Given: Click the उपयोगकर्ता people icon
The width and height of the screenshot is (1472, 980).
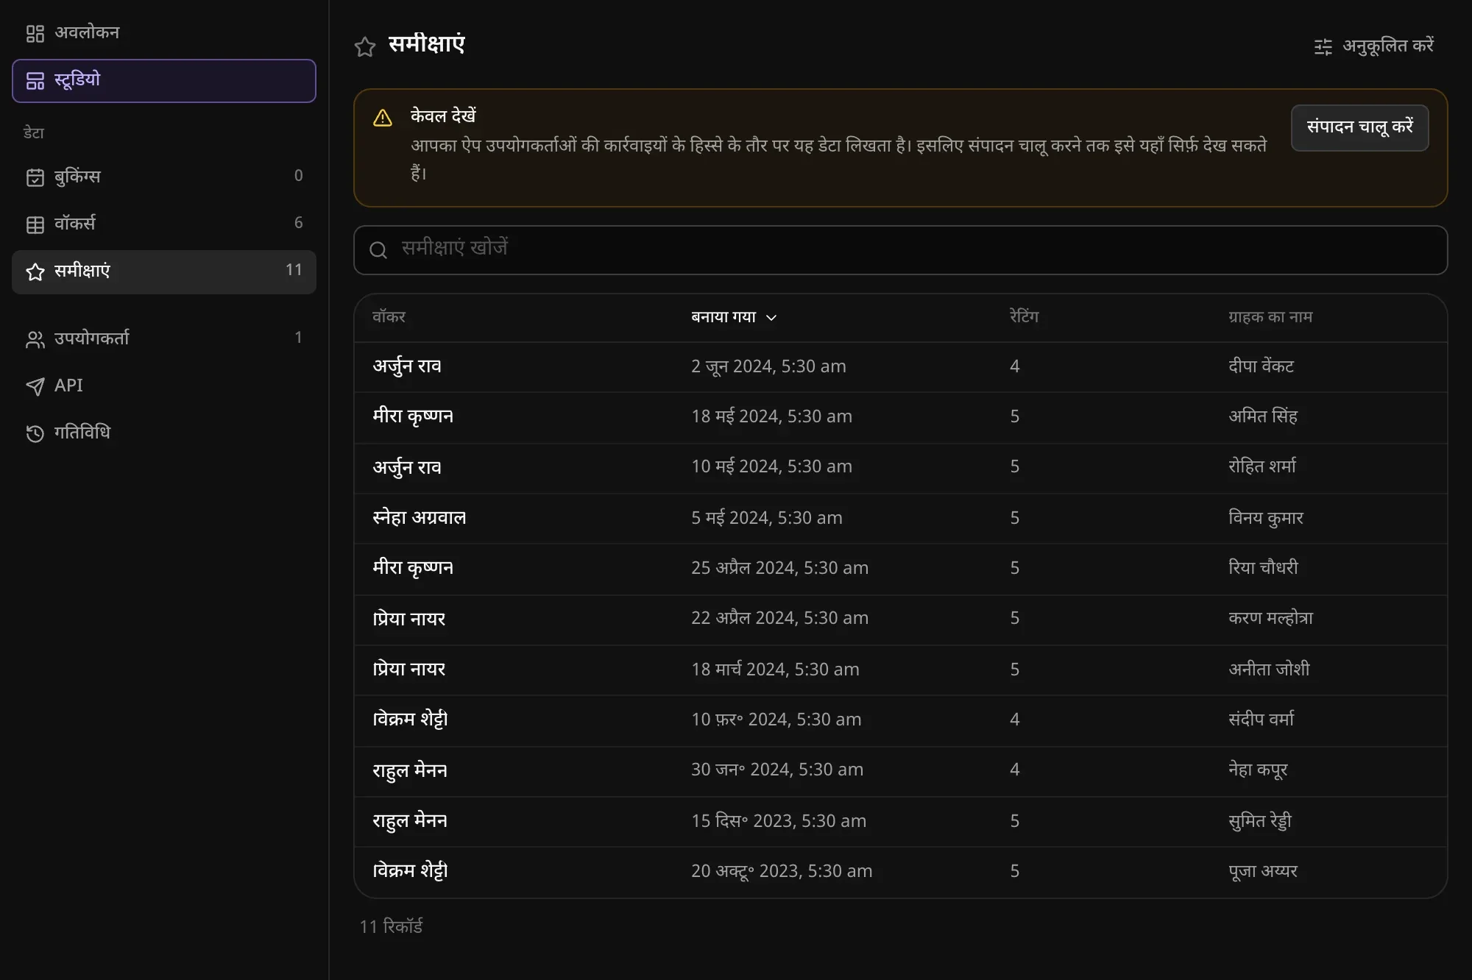Looking at the screenshot, I should (x=35, y=339).
